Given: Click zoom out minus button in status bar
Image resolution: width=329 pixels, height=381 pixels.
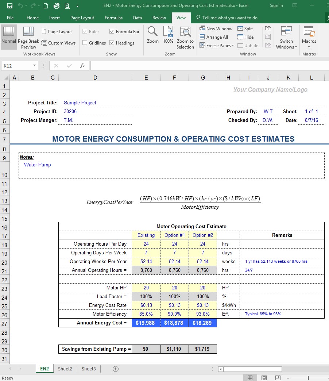Looking at the screenshot, I should pos(287,378).
